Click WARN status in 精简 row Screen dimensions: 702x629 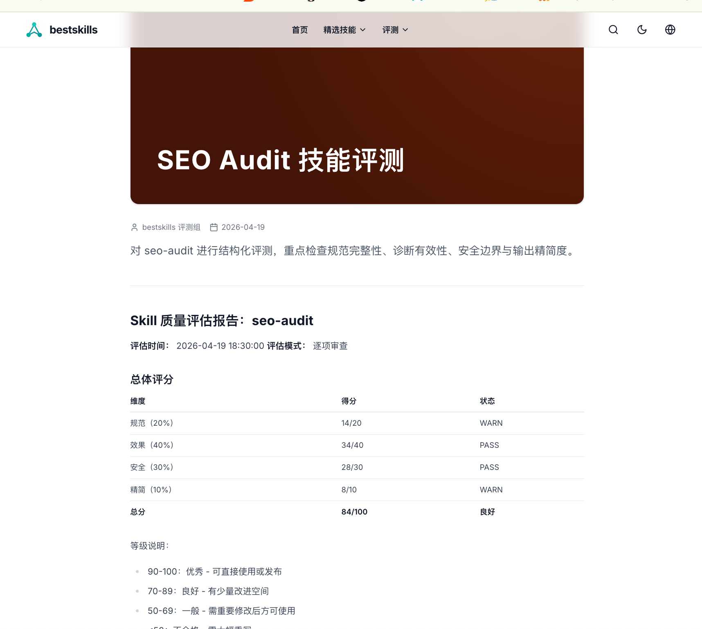491,490
